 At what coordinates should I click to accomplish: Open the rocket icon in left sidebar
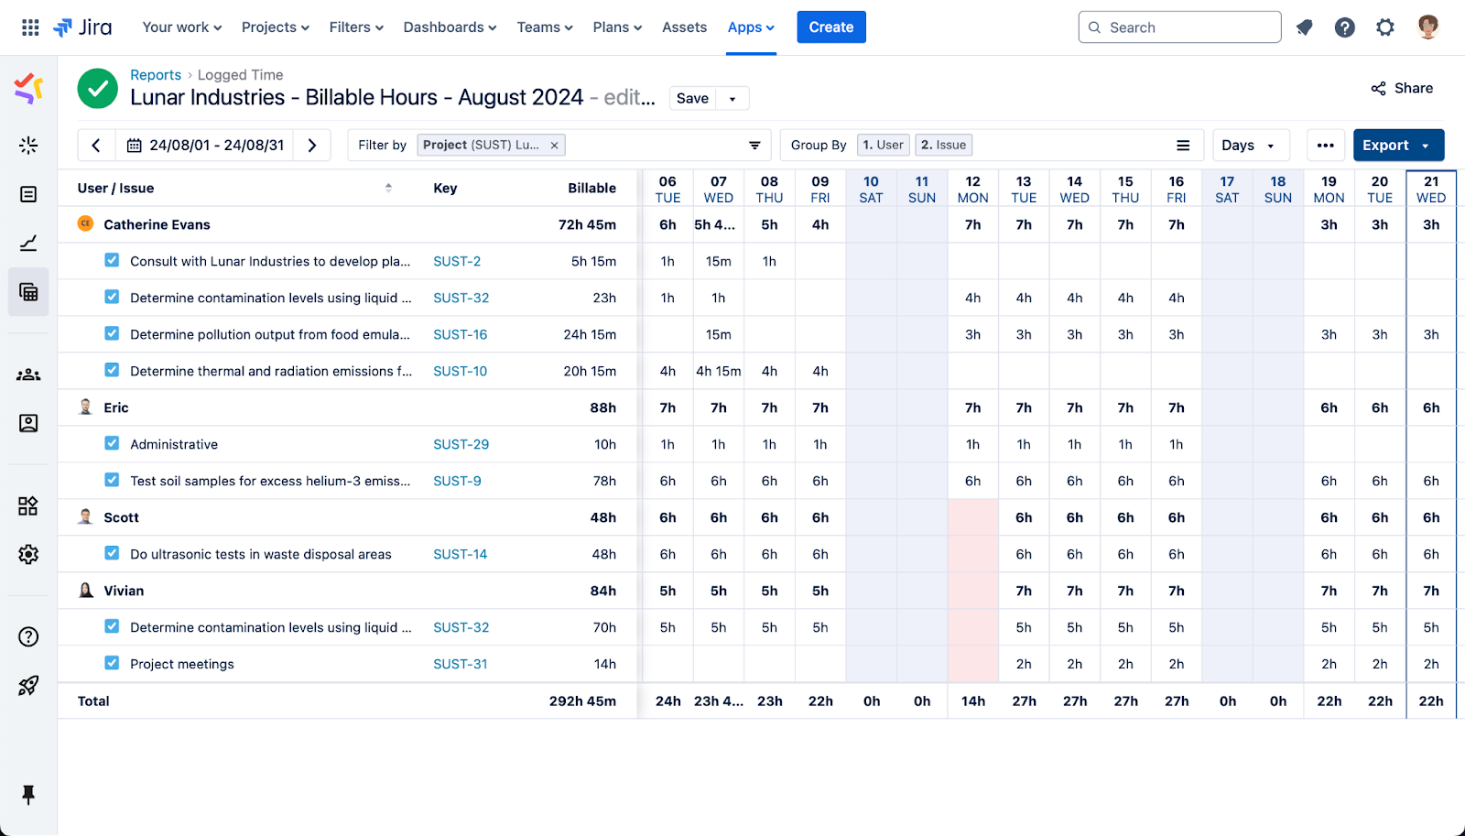(x=28, y=686)
